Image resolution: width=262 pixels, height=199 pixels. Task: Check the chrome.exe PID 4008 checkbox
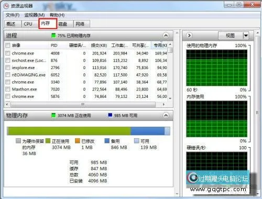(x=7, y=53)
